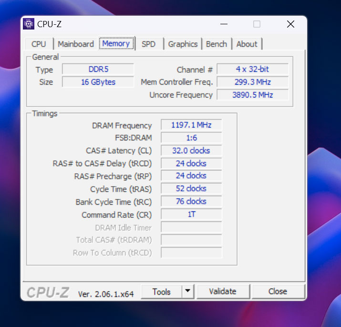Click the empty Row To Column field
The width and height of the screenshot is (341, 327).
191,253
